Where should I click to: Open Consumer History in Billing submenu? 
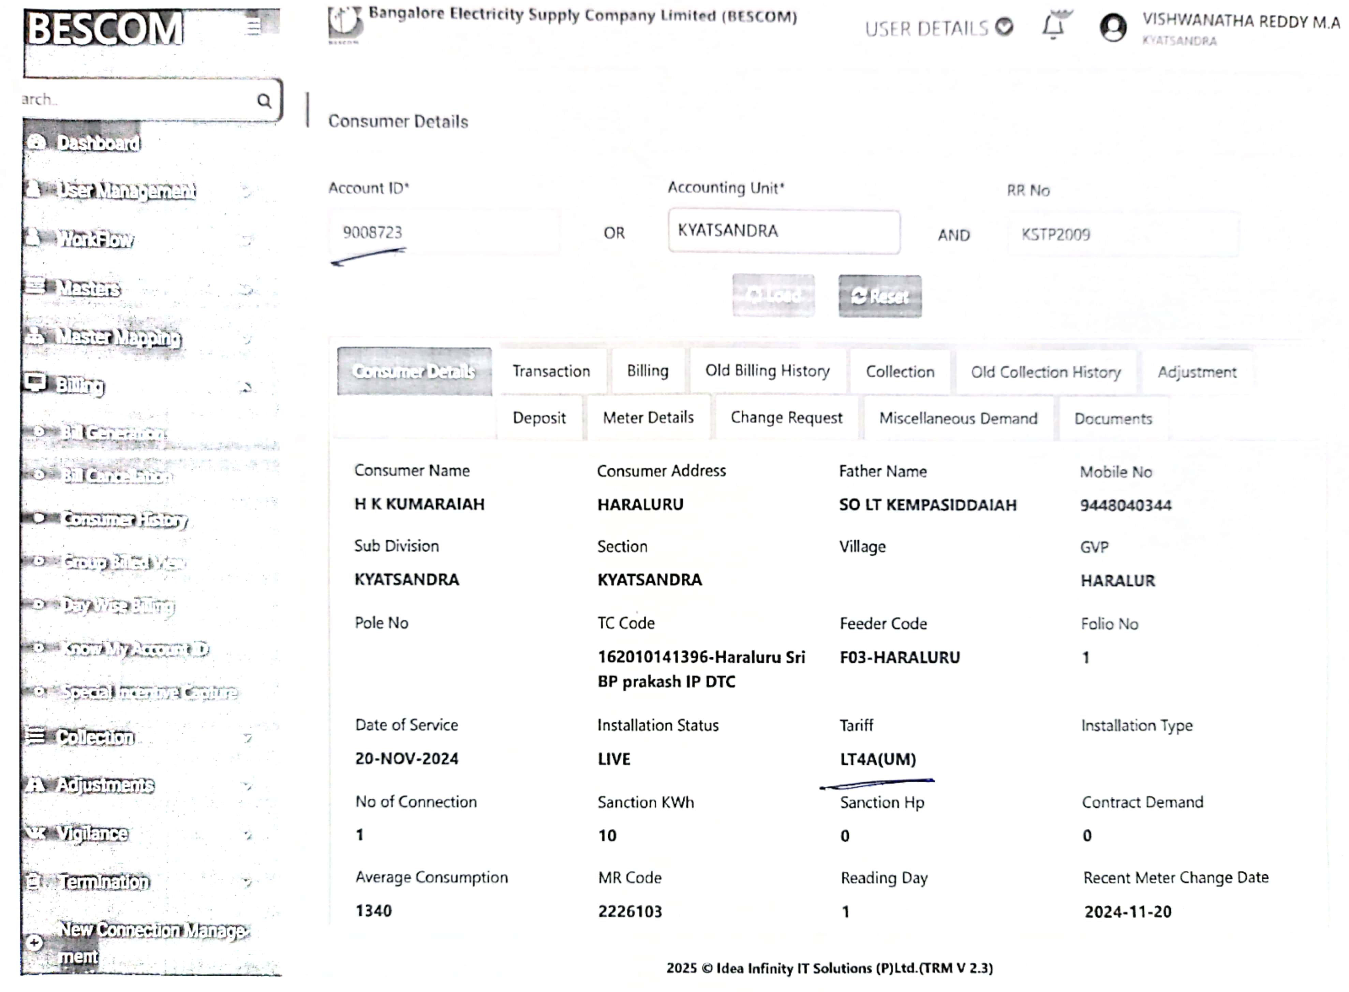(x=125, y=519)
